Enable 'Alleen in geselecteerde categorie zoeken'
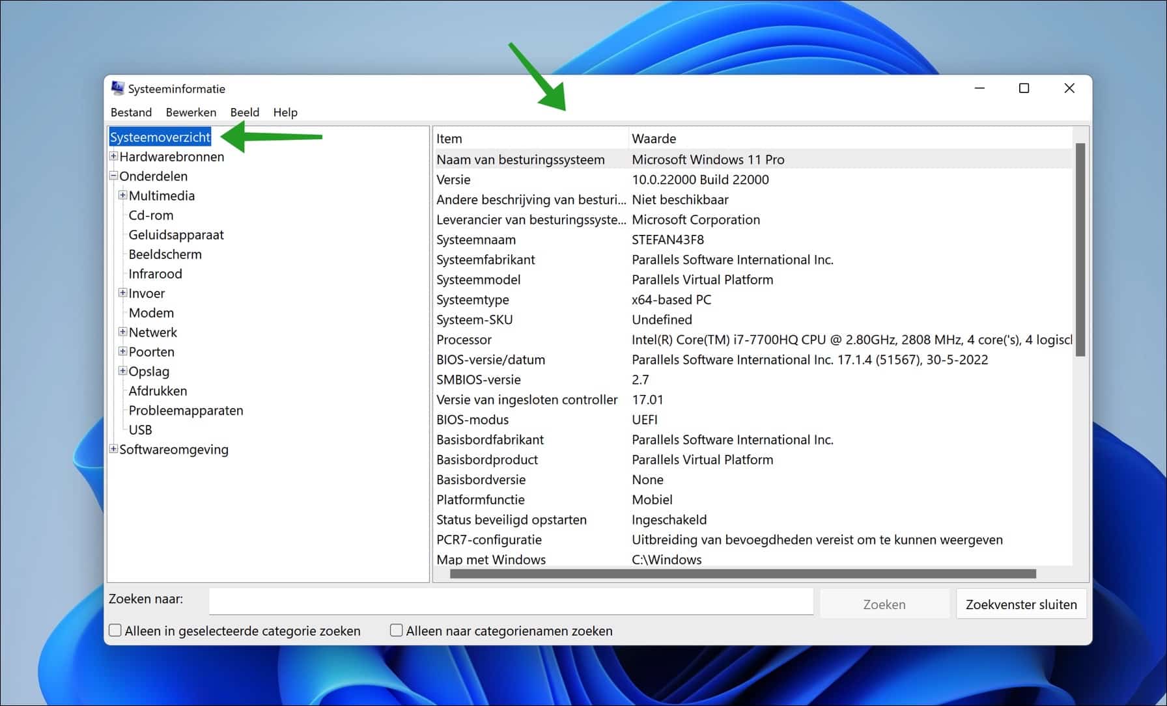 115,630
